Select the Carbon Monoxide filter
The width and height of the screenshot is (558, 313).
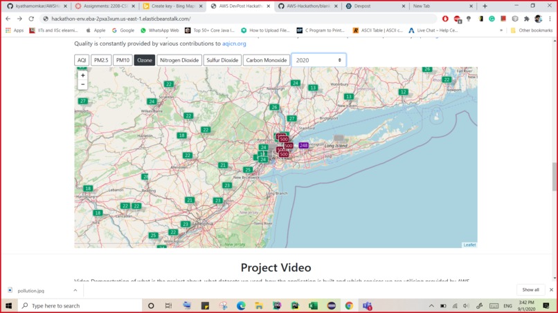266,60
